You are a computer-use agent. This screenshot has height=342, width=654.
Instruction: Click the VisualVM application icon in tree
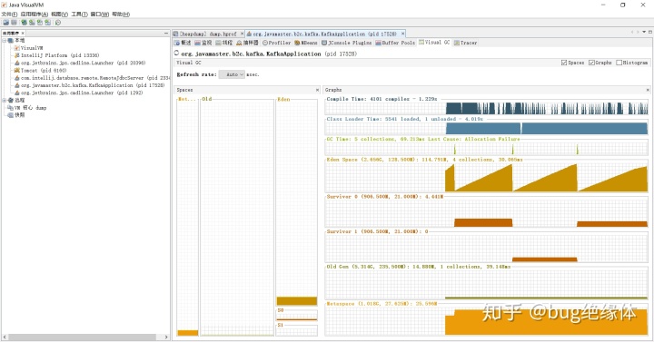click(17, 48)
